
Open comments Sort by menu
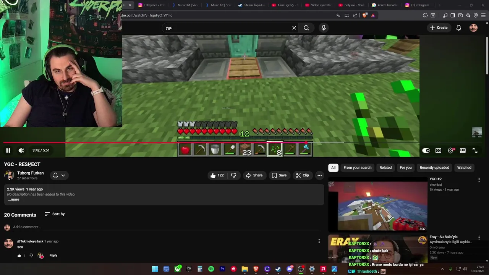pyautogui.click(x=55, y=214)
